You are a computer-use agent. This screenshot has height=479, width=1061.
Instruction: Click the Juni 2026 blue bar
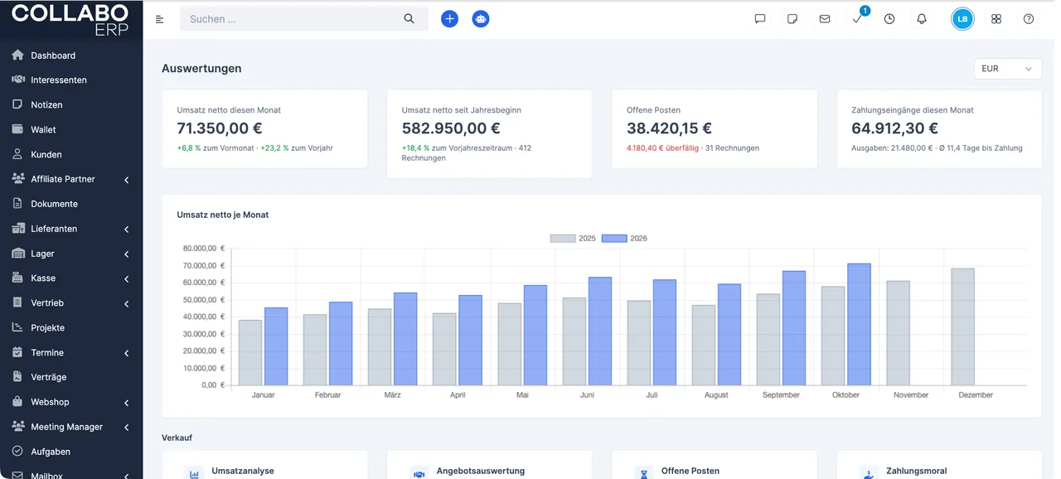coord(600,331)
